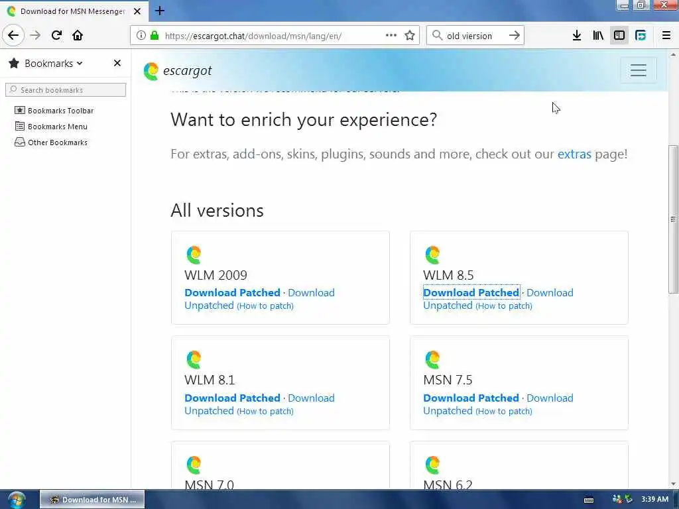Download Patched WLM 8.1
The width and height of the screenshot is (679, 509).
(233, 398)
